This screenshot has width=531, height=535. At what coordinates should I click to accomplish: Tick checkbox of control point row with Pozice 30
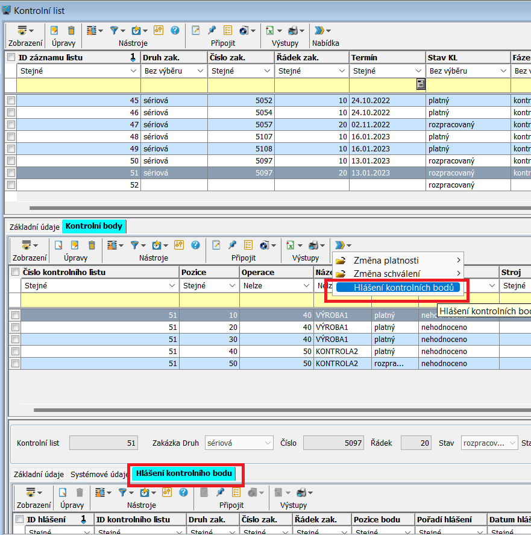pyautogui.click(x=15, y=339)
